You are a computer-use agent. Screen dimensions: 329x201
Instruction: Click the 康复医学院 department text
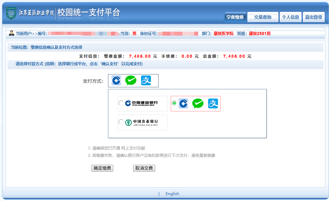pos(223,34)
